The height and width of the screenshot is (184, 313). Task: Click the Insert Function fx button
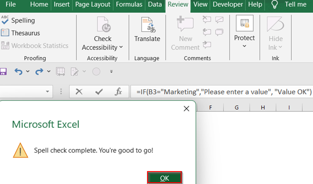coord(118,92)
